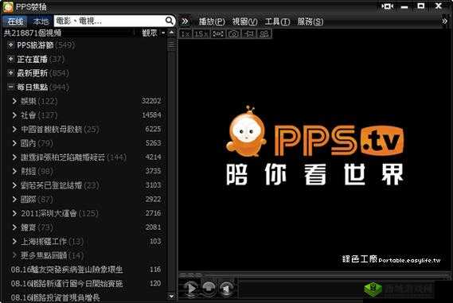The height and width of the screenshot is (303, 453).
Task: Switch to the 在线 tab
Action: 16,21
